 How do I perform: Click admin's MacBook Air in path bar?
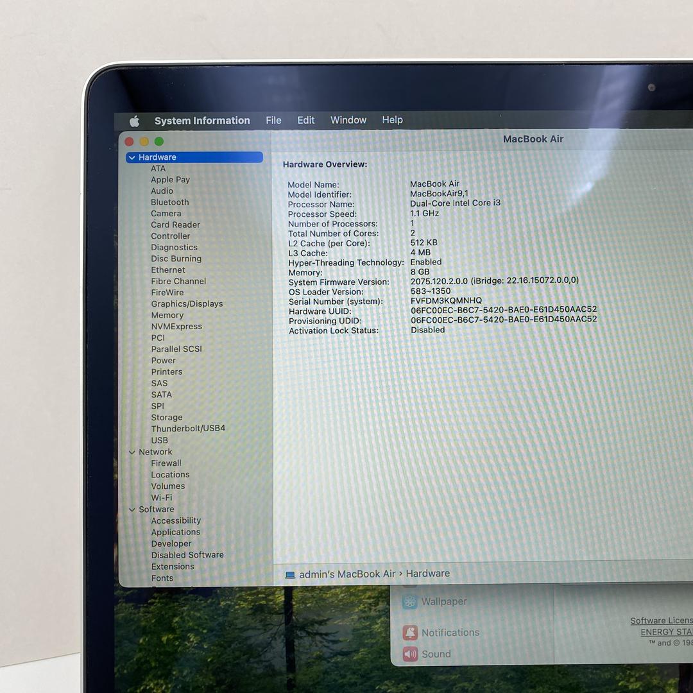347,574
